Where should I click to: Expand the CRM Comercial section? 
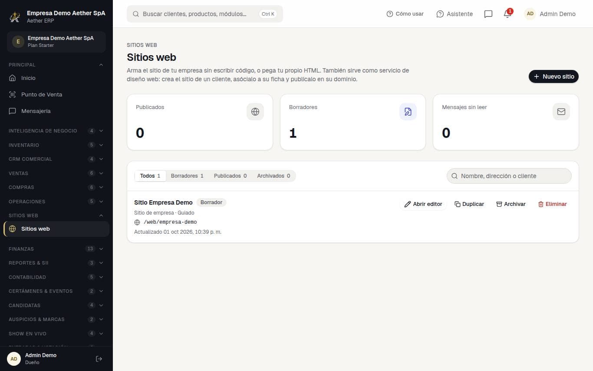coord(56,159)
